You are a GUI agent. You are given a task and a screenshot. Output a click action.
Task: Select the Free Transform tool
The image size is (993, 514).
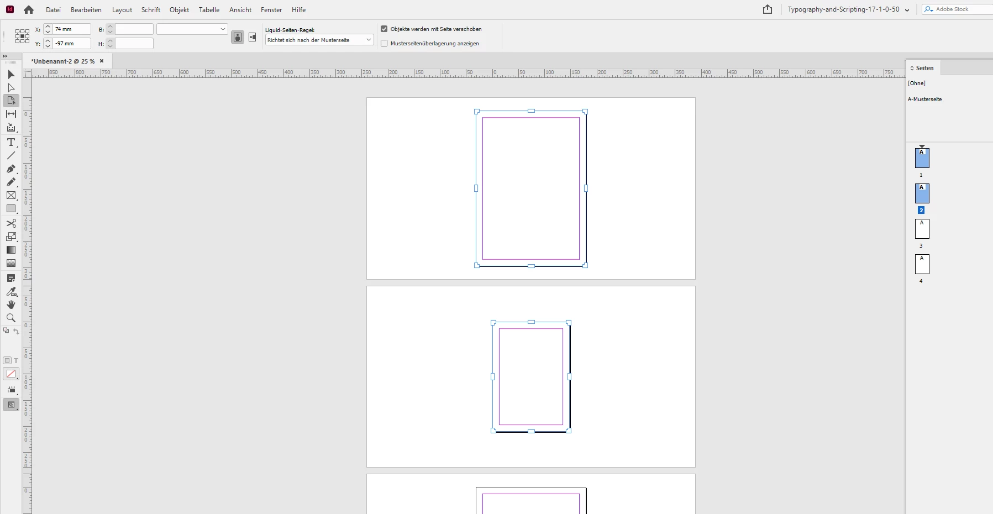[11, 237]
